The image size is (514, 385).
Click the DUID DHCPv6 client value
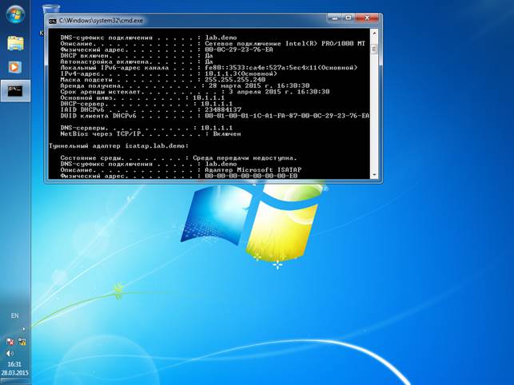287,116
